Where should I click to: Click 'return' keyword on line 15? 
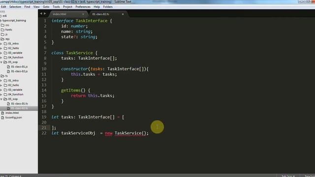[x=78, y=96]
